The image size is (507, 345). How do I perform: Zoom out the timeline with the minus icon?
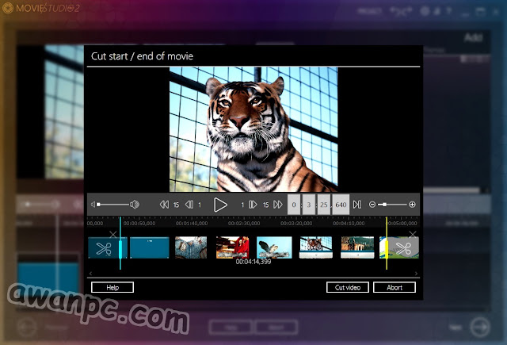372,205
